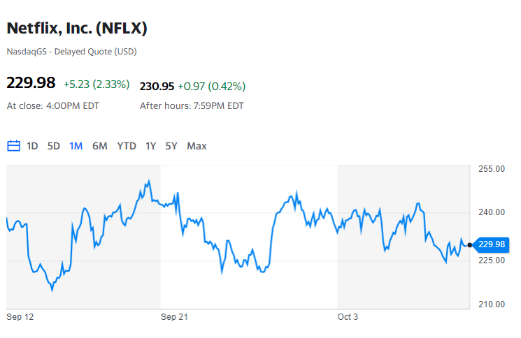Select the 5D chart range
The image size is (521, 338).
(53, 146)
